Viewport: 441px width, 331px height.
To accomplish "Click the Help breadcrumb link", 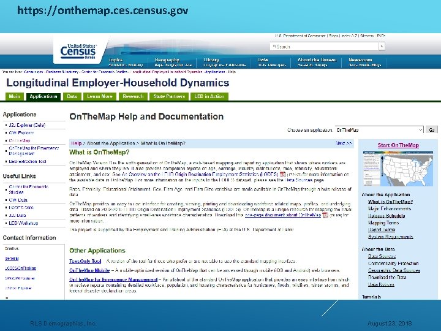I will 76,143.
